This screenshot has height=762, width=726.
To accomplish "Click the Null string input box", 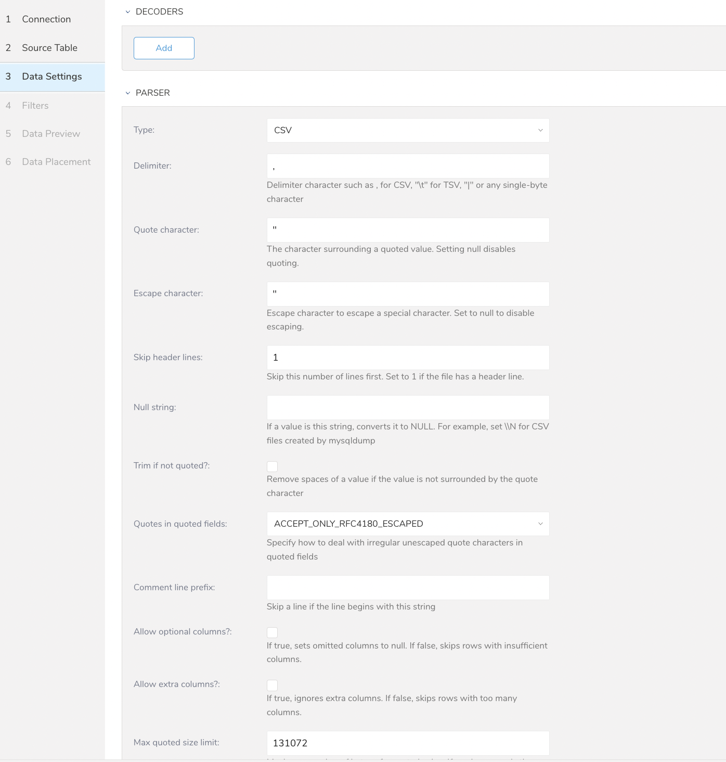I will pyautogui.click(x=408, y=408).
